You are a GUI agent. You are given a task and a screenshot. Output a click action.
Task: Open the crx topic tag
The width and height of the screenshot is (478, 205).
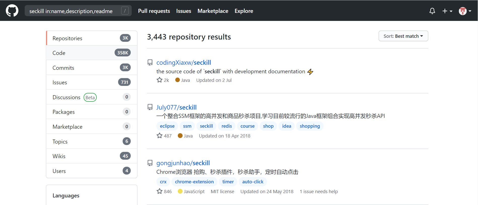click(x=163, y=182)
